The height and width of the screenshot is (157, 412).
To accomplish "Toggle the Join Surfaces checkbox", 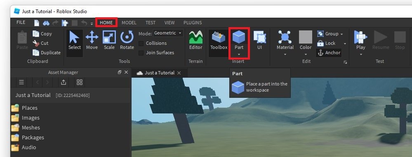I will (x=141, y=53).
